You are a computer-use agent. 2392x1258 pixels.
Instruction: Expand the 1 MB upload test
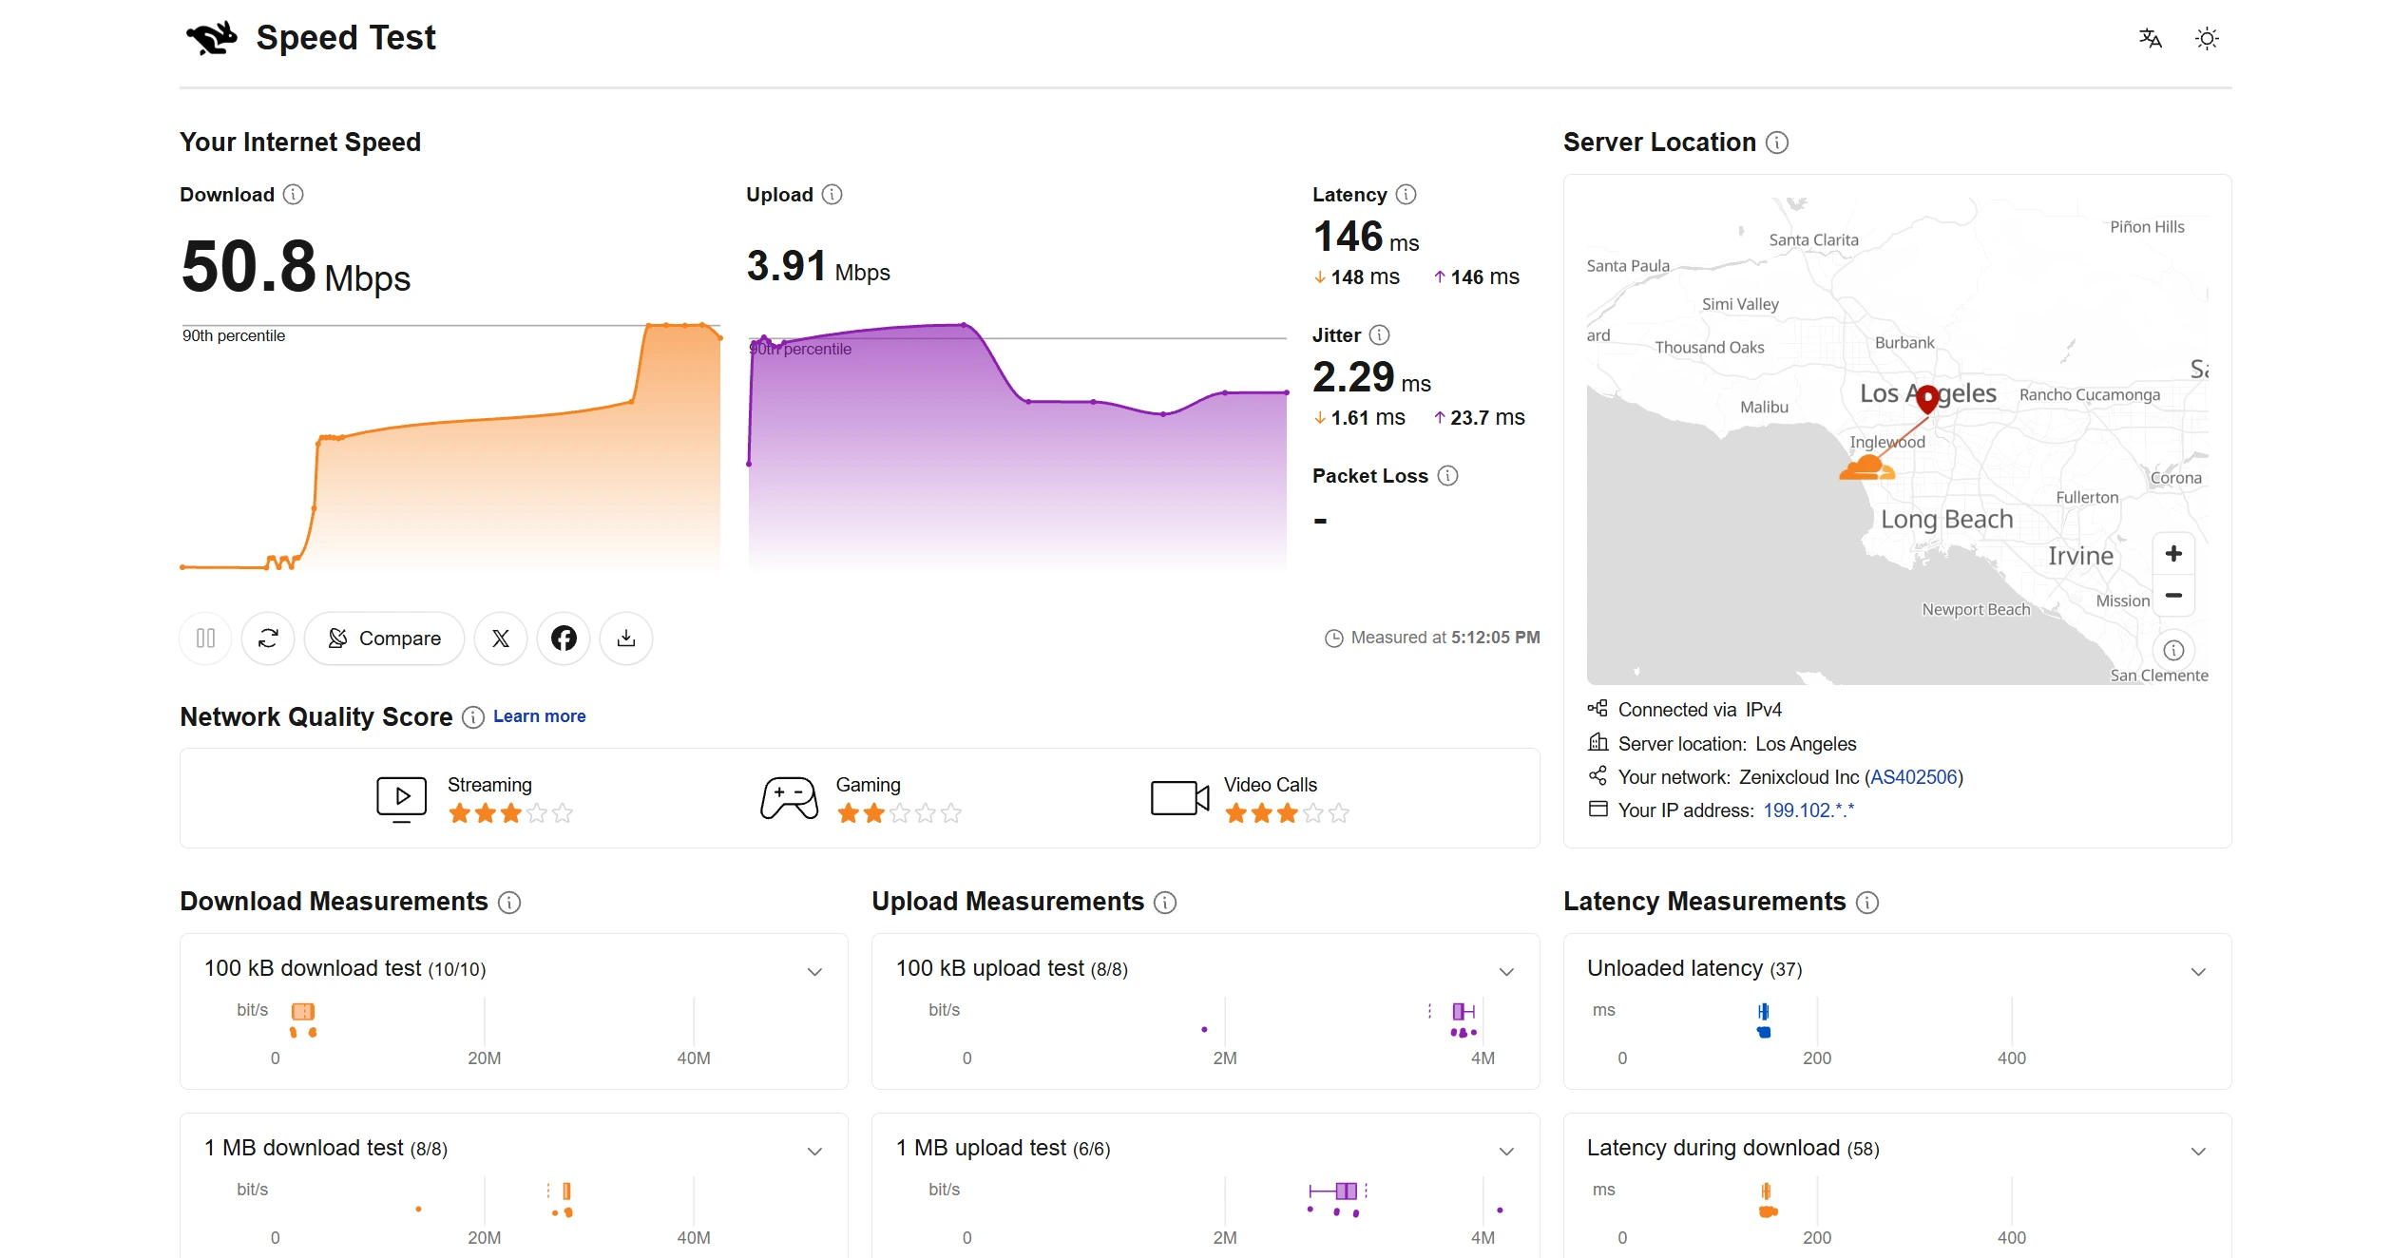point(1506,1151)
